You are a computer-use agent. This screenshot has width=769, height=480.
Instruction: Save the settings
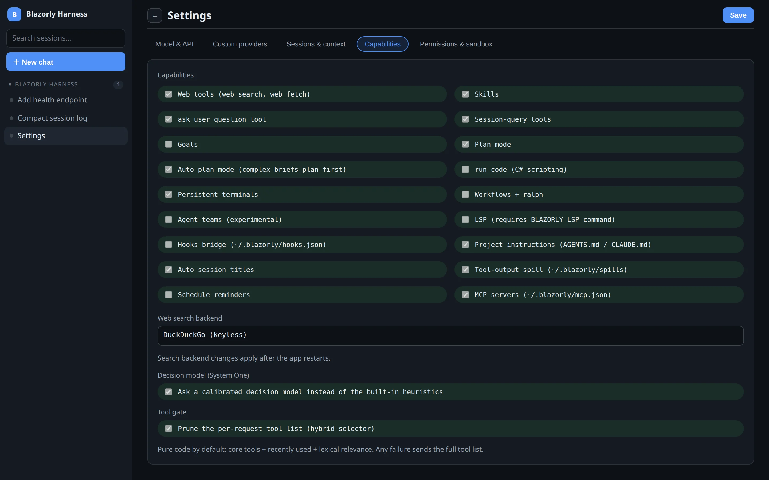click(x=738, y=15)
